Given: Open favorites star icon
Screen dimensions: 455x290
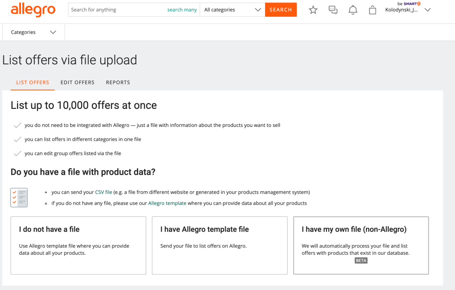Looking at the screenshot, I should [313, 10].
